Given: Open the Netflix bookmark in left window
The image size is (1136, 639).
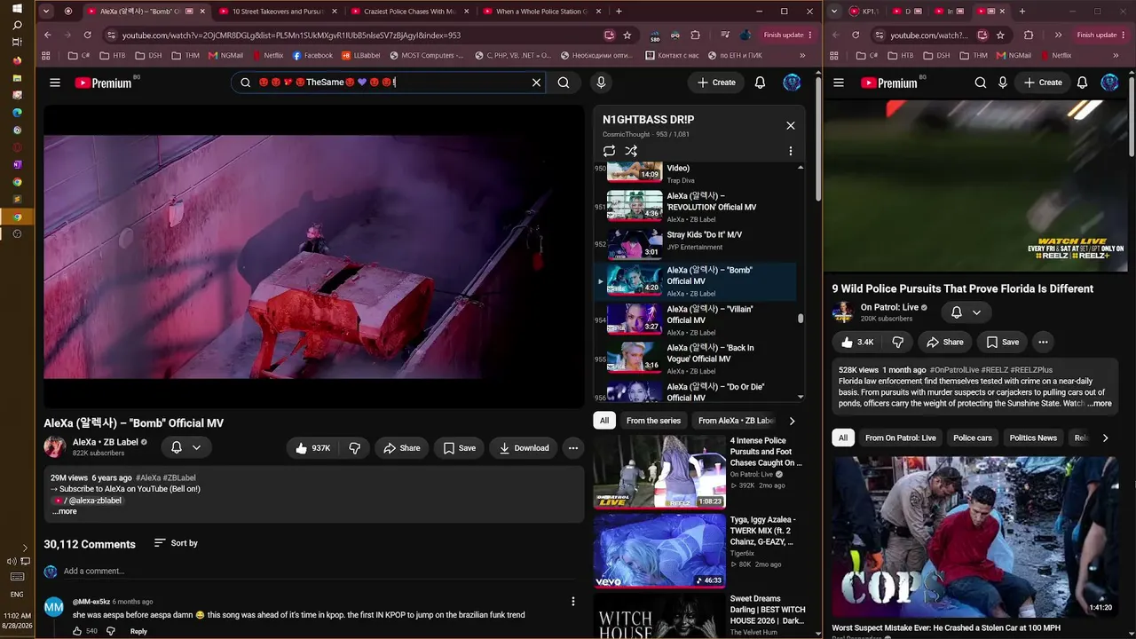Looking at the screenshot, I should tap(267, 55).
